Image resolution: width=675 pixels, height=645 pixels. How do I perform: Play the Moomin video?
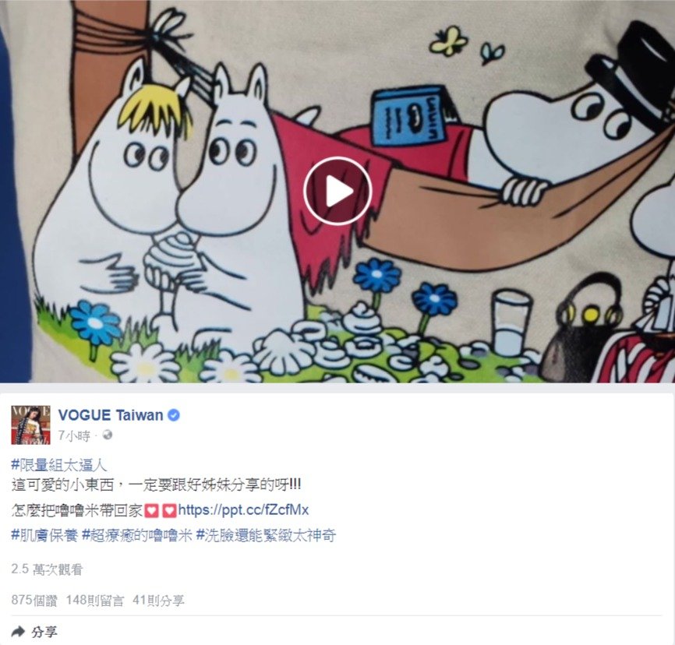coord(337,191)
